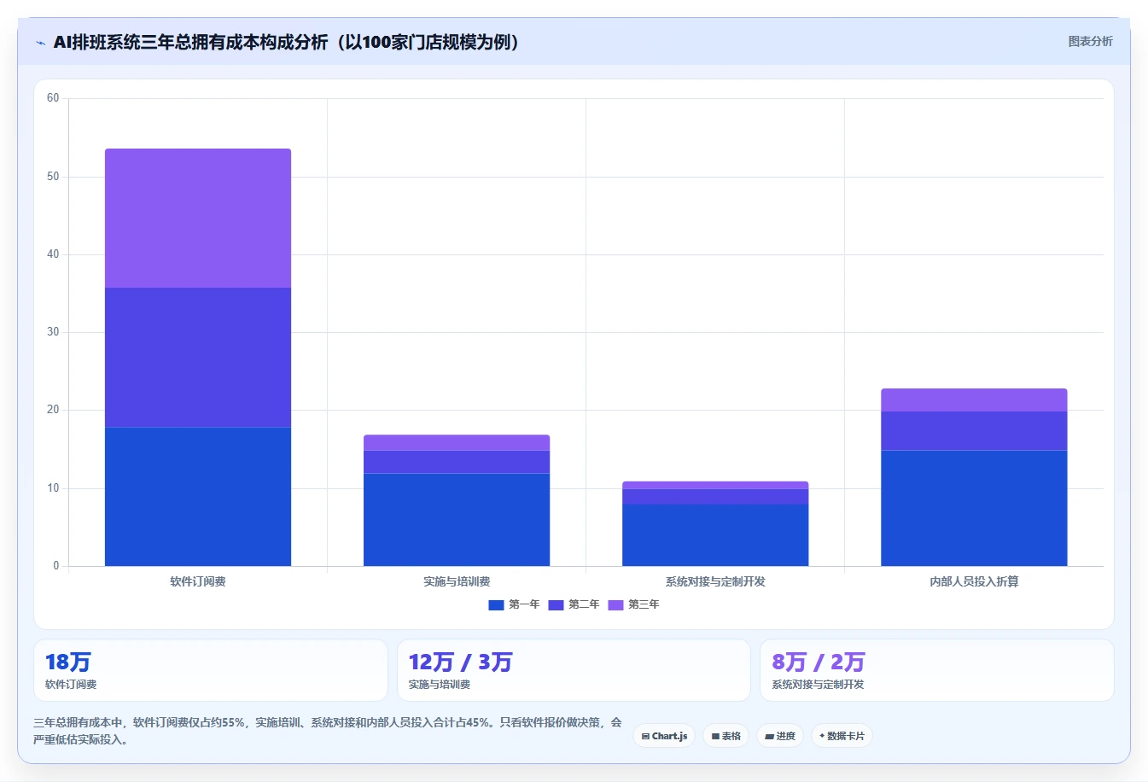Click the 软件订阅费 third-year purple bar segment

pyautogui.click(x=198, y=218)
